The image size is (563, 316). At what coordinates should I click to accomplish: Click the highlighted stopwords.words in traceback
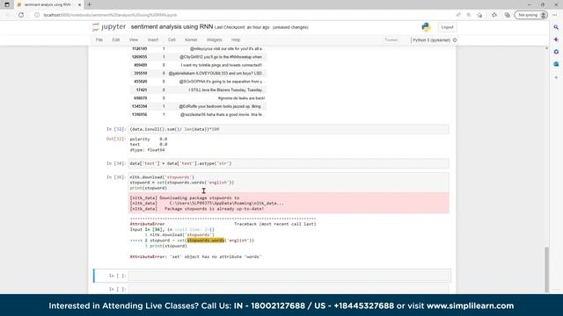click(x=206, y=241)
